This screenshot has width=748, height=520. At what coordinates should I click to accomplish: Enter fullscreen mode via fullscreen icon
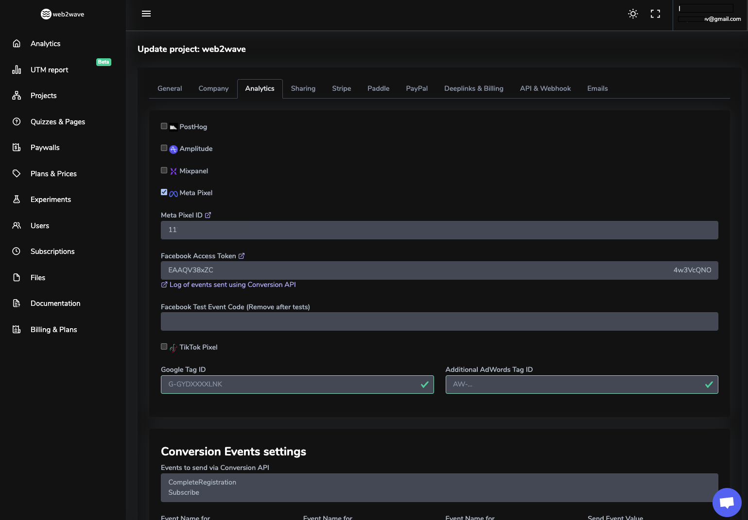(656, 14)
